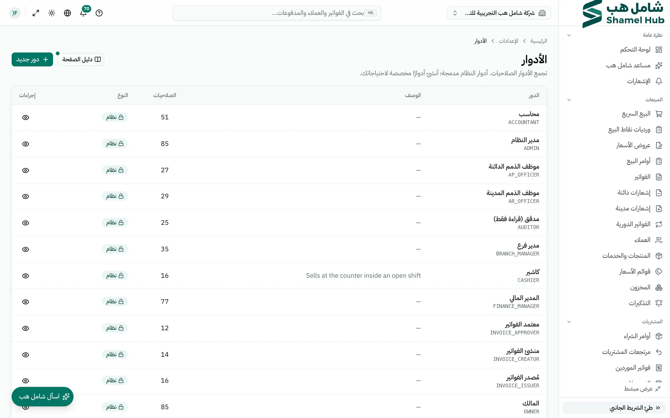Collapse the المبيعات sidebar section

[x=569, y=100]
